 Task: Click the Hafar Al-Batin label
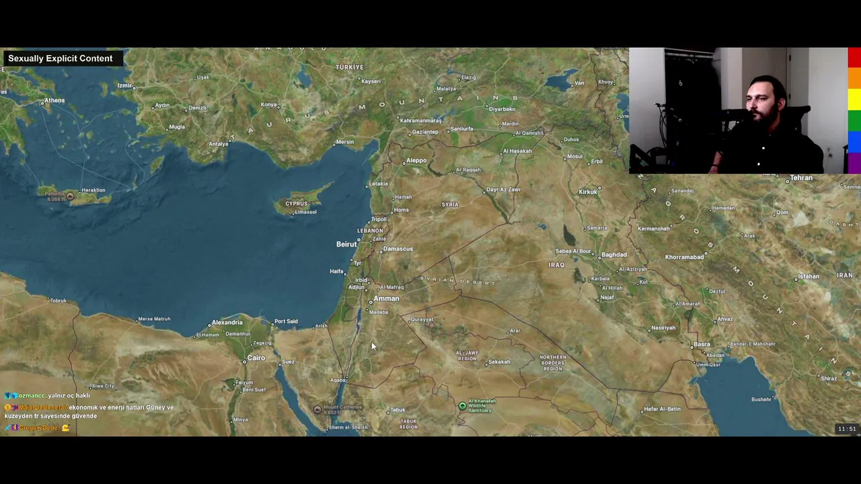[x=663, y=409]
